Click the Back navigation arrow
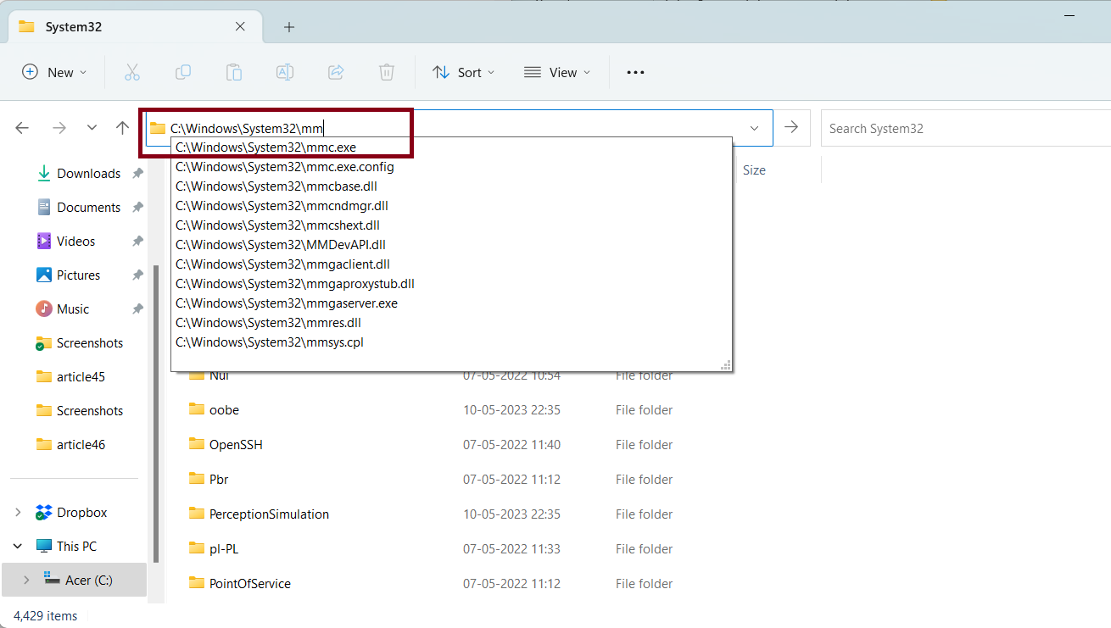Viewport: 1111px width, 628px height. pos(21,127)
